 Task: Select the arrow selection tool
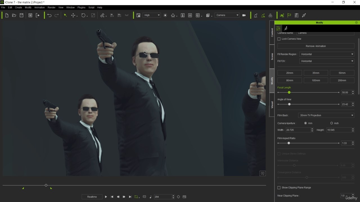pos(65,15)
